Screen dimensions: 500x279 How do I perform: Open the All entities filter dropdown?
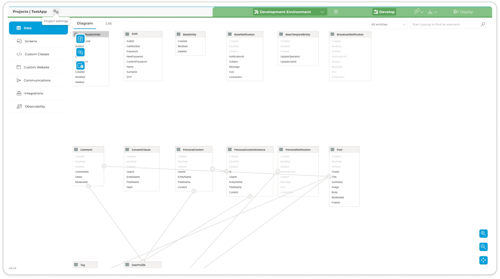(388, 24)
